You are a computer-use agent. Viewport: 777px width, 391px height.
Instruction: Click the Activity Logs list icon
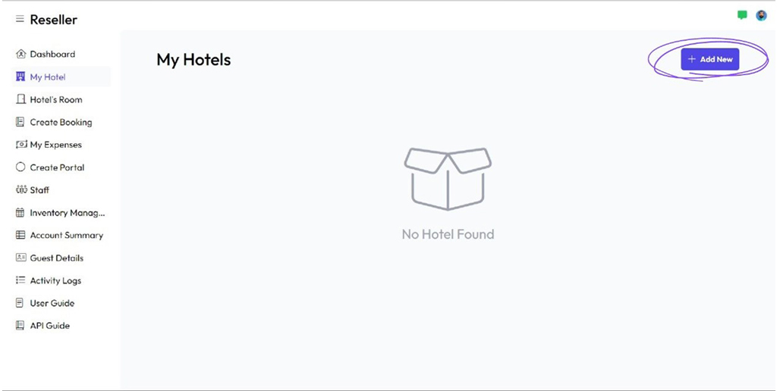coord(20,280)
